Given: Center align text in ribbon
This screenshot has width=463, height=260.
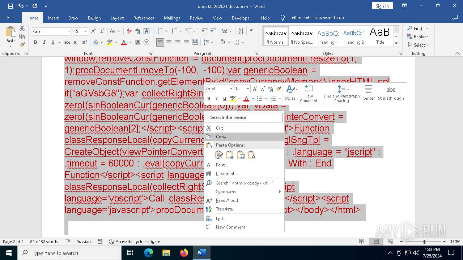Looking at the screenshot, I should pyautogui.click(x=169, y=42).
